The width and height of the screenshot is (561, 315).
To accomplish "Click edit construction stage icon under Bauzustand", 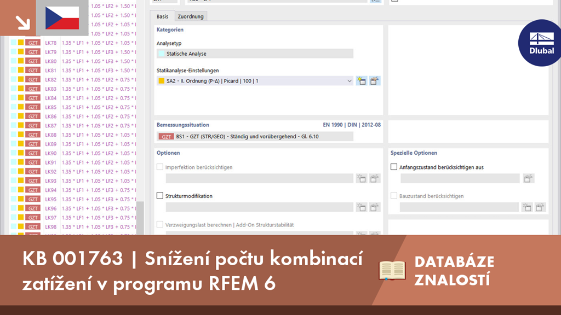I will [540, 207].
